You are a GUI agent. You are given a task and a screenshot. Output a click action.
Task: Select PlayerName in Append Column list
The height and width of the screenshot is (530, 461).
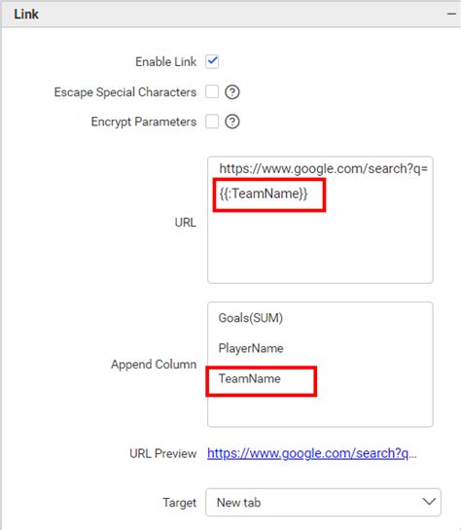pos(251,348)
